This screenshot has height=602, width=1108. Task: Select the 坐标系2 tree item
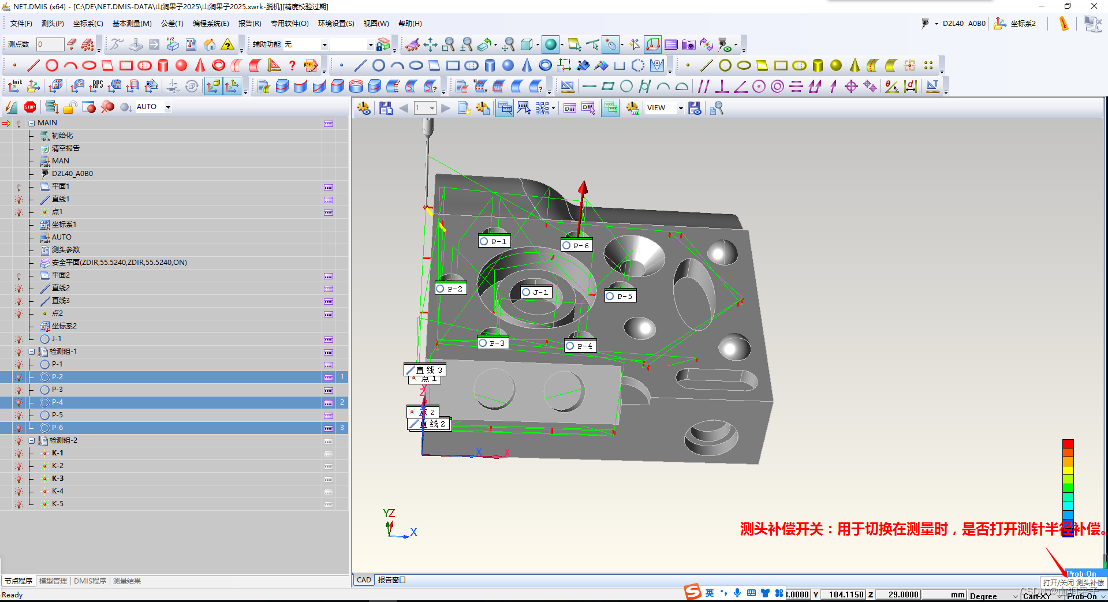[64, 326]
